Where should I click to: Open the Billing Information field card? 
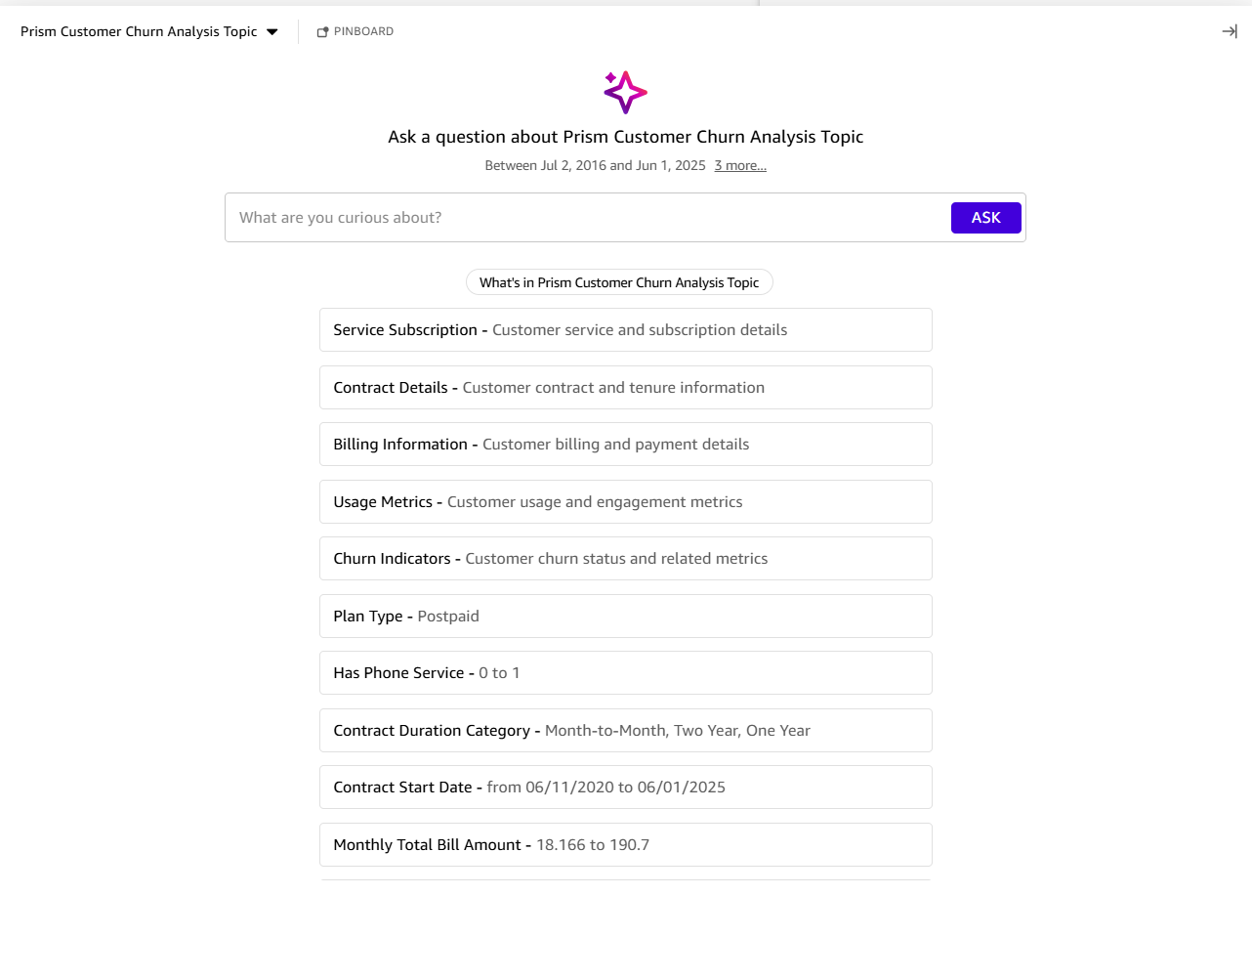625,444
